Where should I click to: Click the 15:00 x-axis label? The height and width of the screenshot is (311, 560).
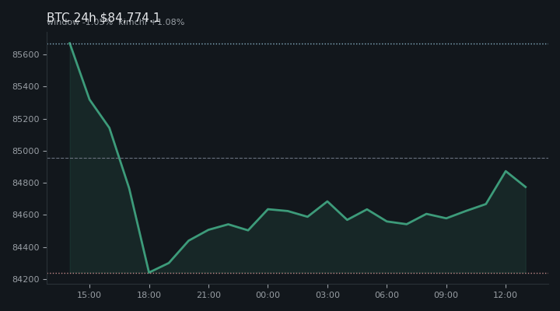coord(89,295)
